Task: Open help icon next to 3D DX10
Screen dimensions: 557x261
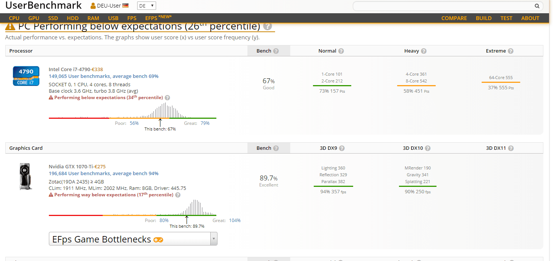Action: point(428,148)
